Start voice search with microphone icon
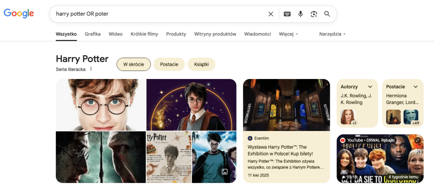 coord(300,14)
